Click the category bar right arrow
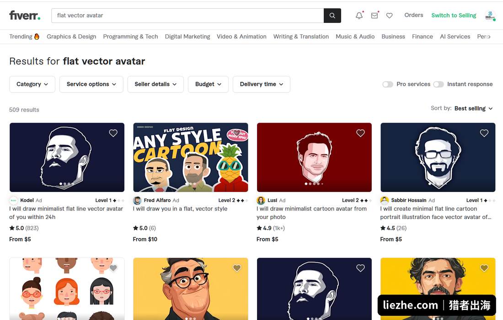The height and width of the screenshot is (320, 503). click(489, 37)
